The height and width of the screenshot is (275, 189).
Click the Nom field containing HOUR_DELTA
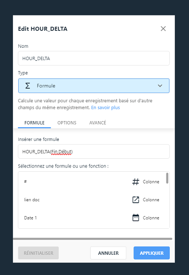coord(94,58)
